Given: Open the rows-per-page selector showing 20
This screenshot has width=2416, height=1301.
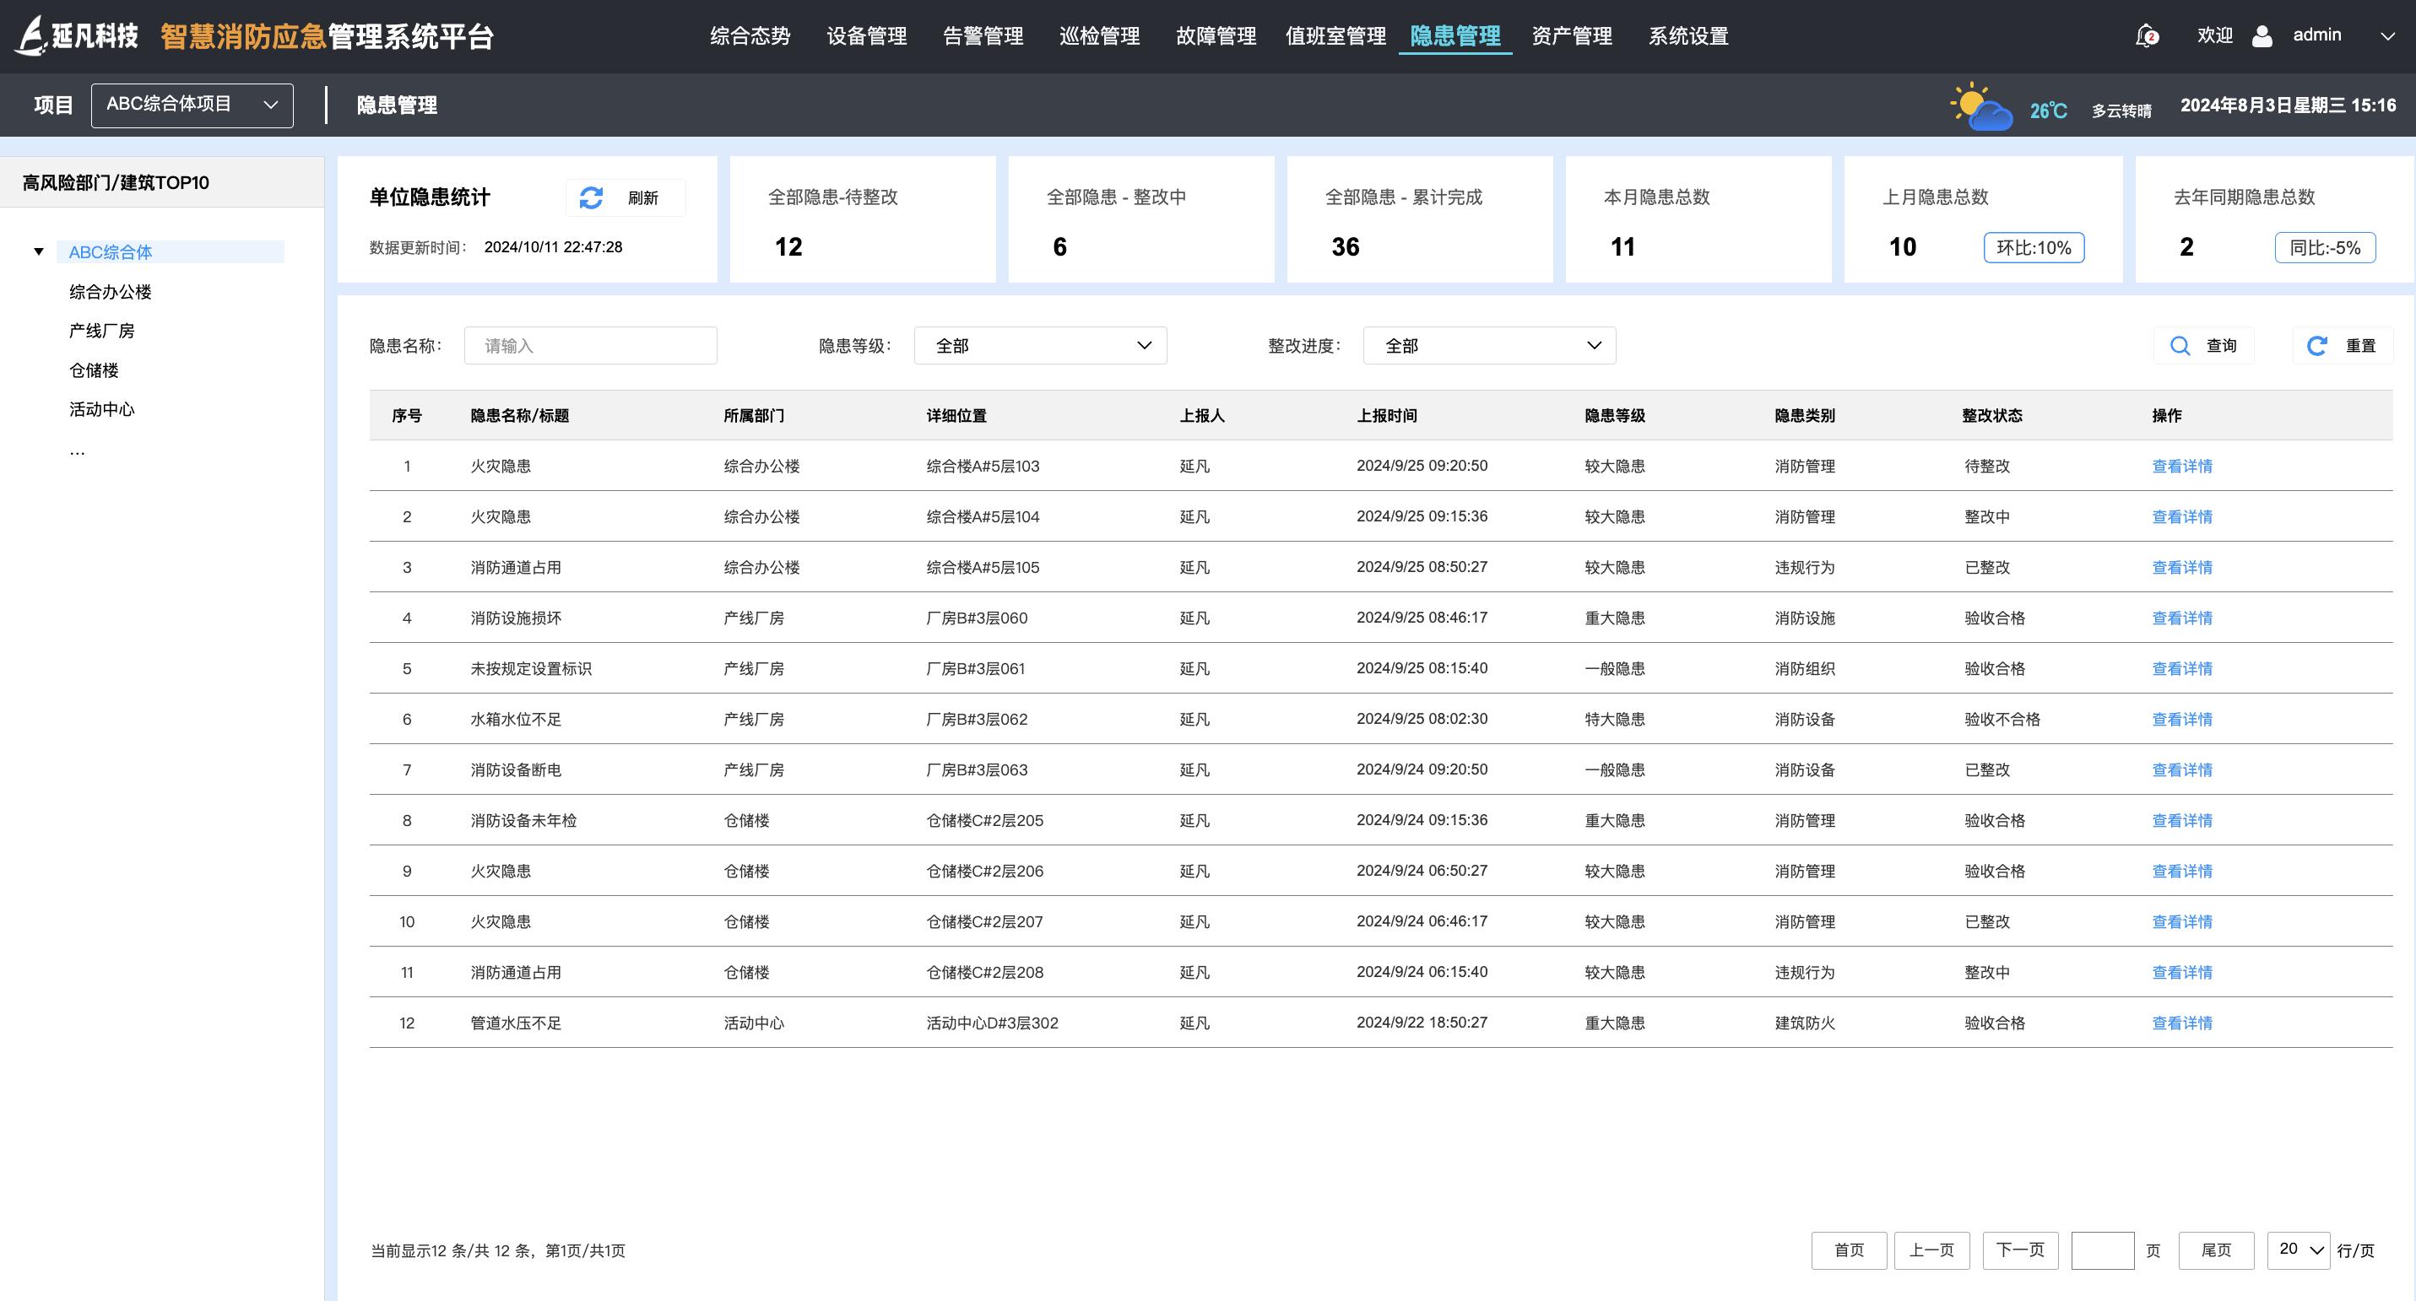Looking at the screenshot, I should coord(2298,1250).
